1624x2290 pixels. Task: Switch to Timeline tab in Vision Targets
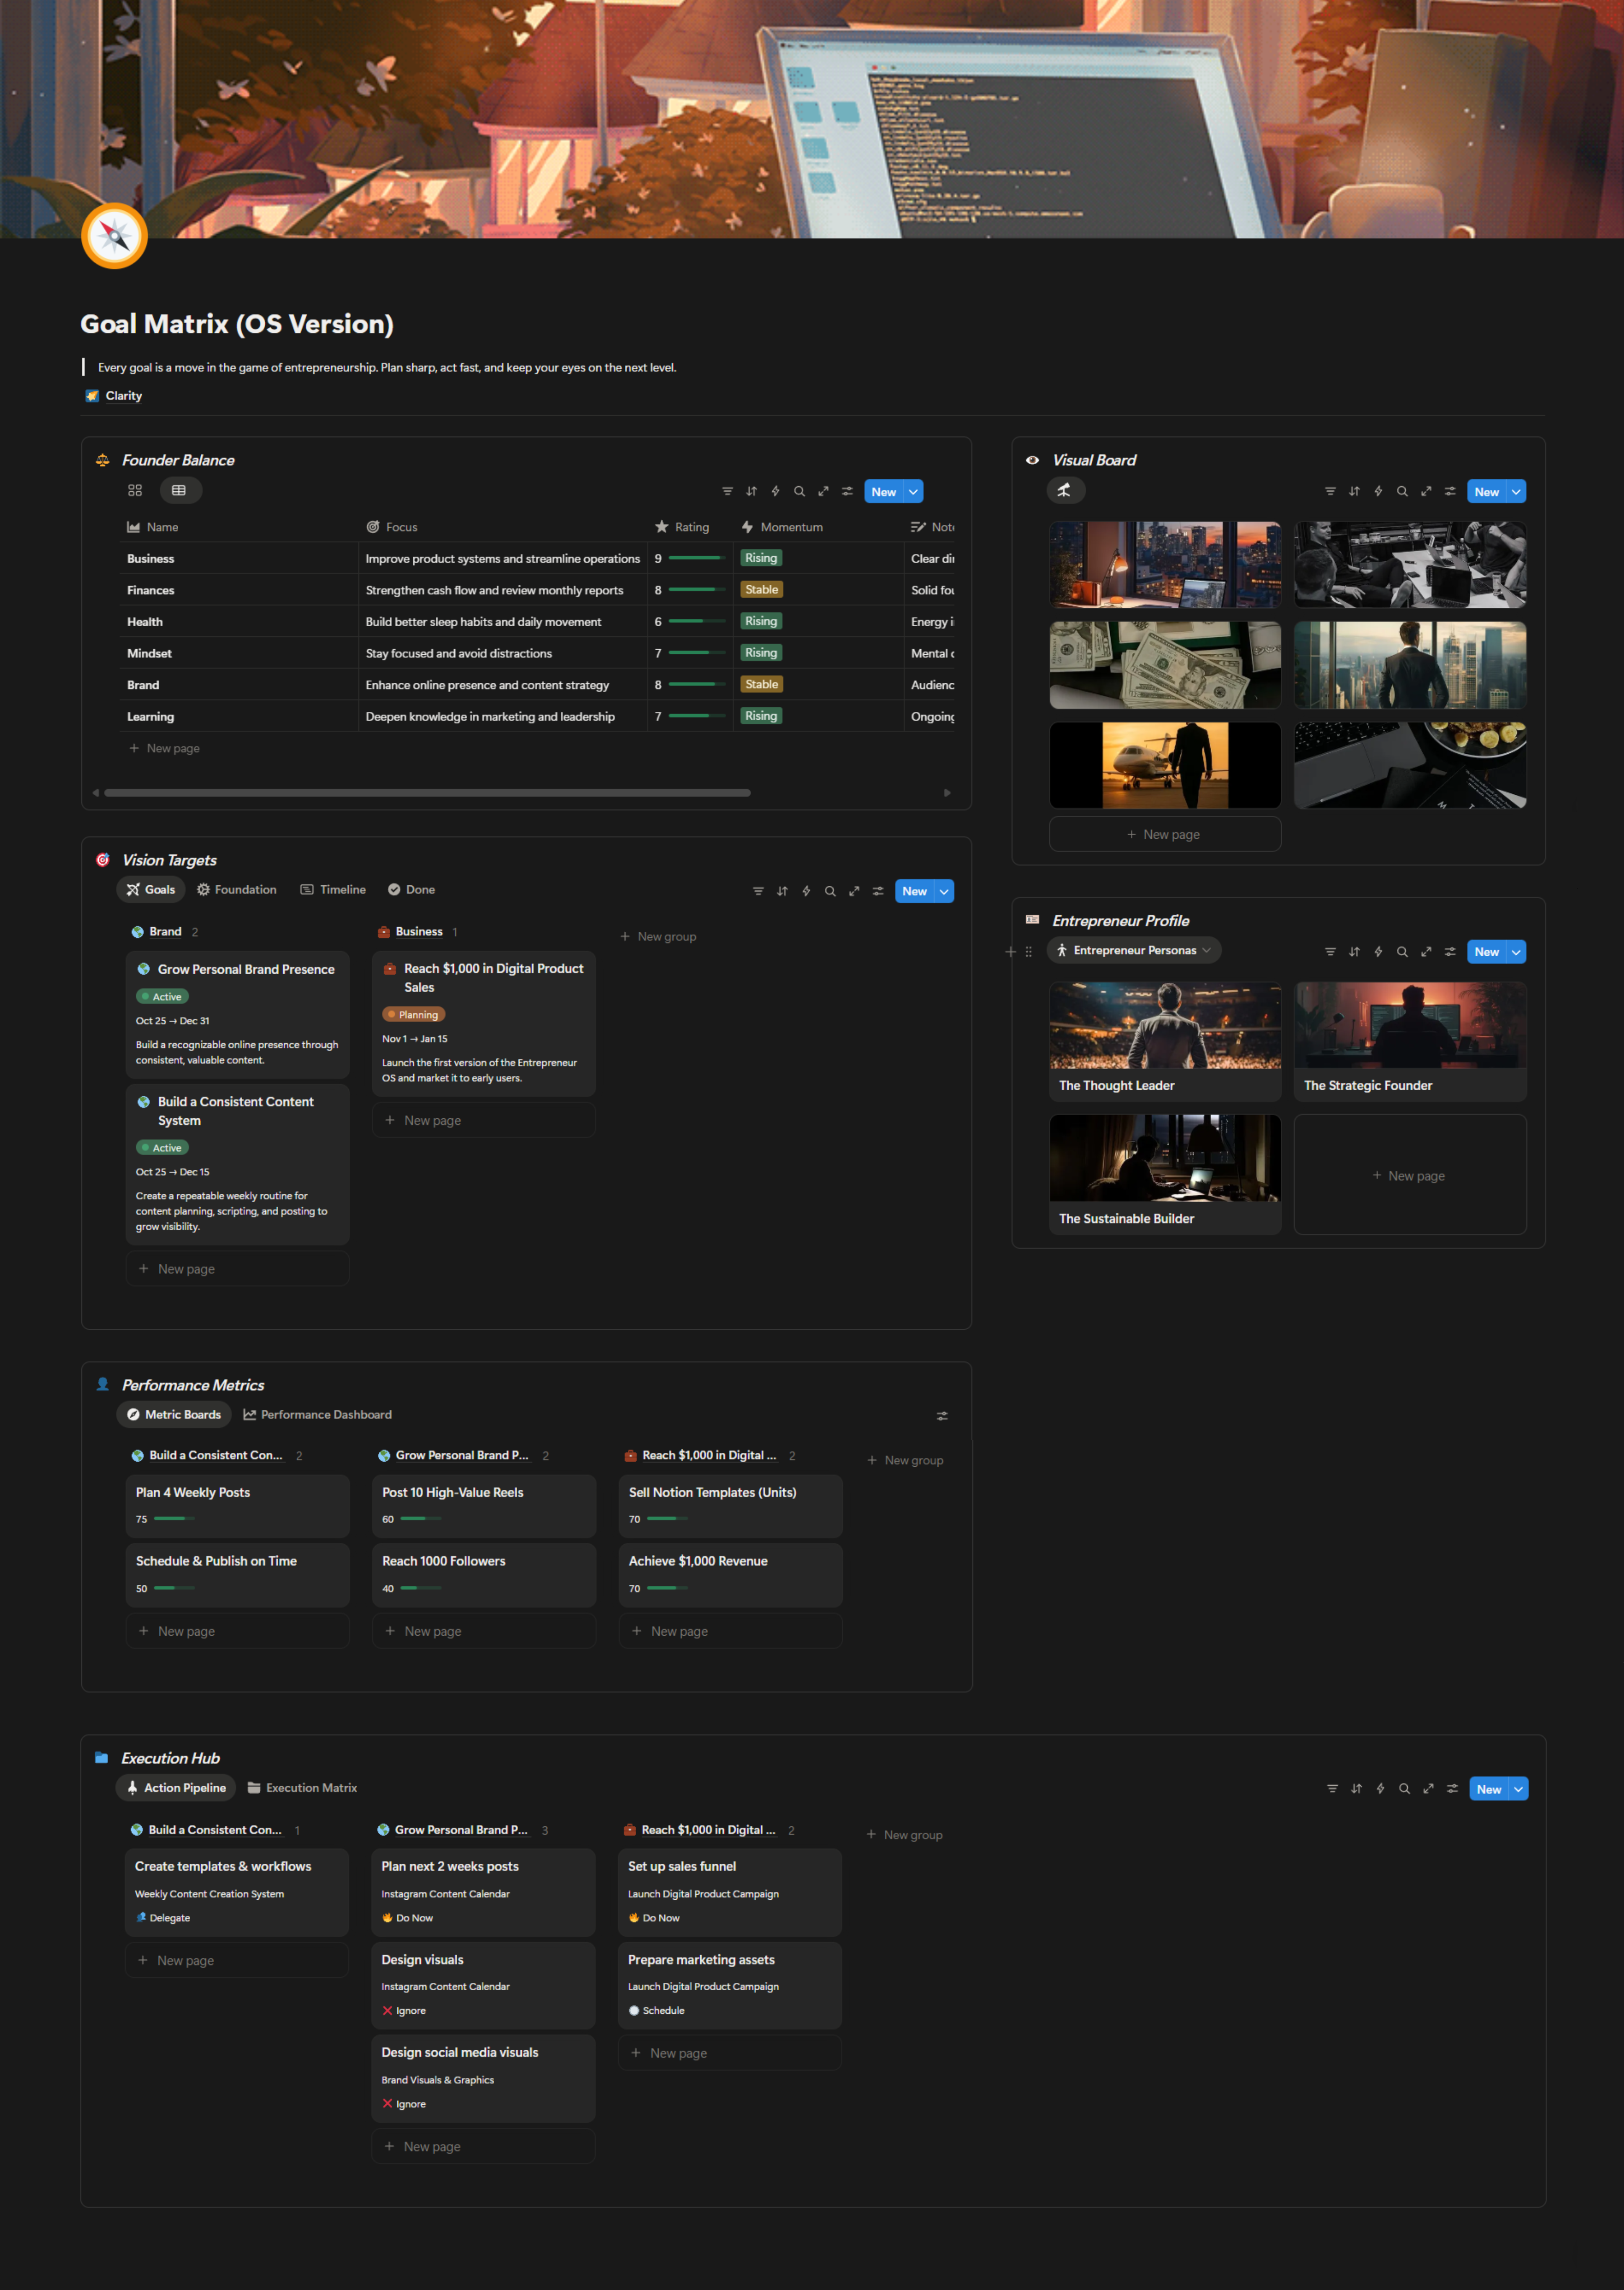click(333, 889)
